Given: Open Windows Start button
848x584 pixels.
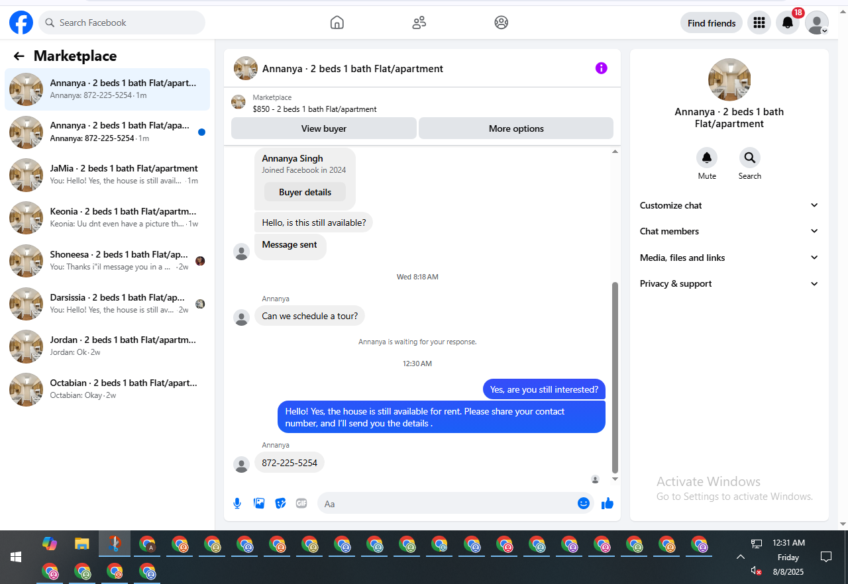Looking at the screenshot, I should 16,557.
